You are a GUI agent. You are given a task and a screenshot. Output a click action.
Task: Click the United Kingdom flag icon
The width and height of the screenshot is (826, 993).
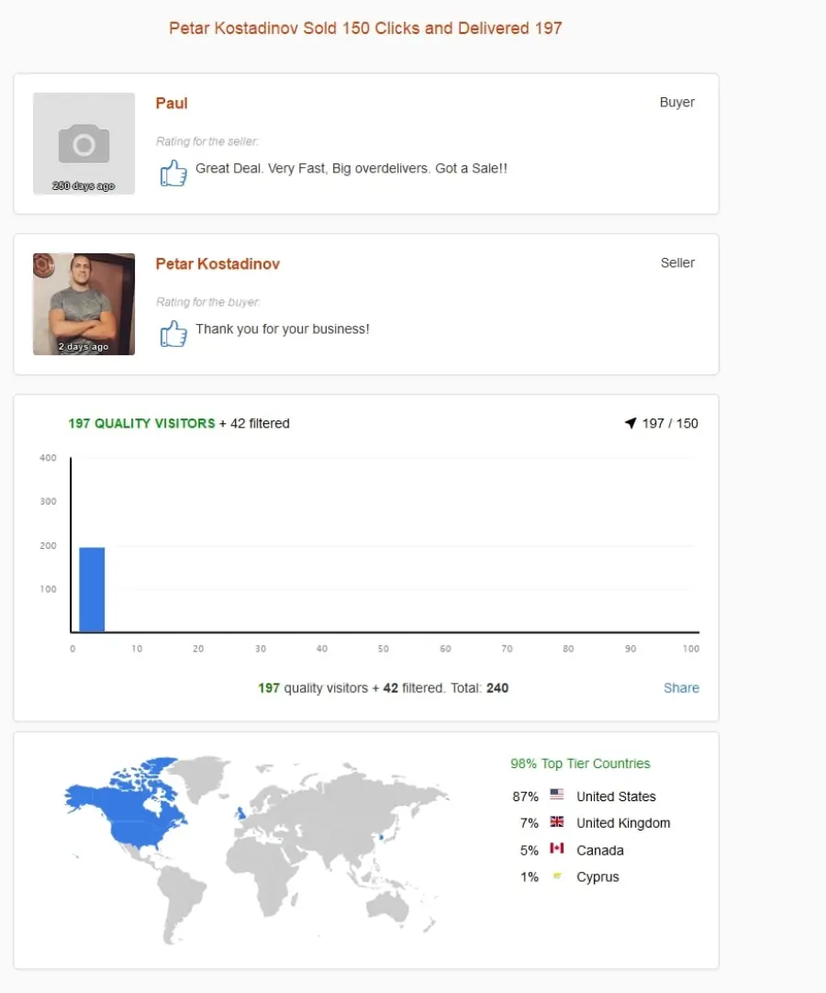(x=557, y=821)
